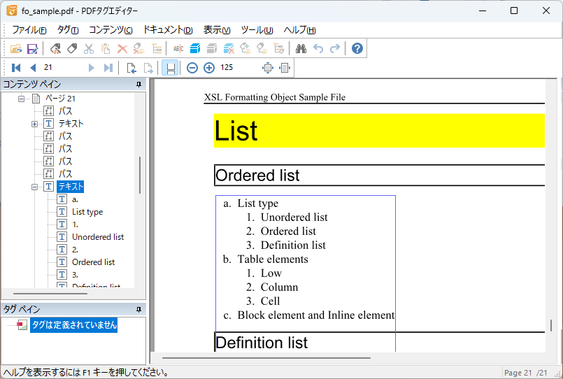Select the '3.' text item in tree
This screenshot has width=563, height=379.
[x=75, y=275]
